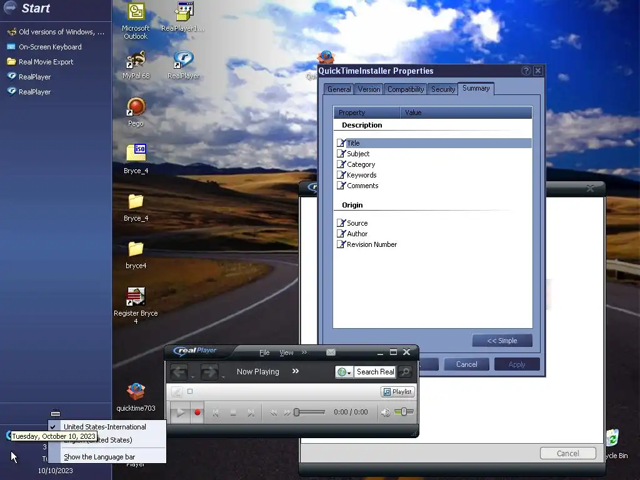The height and width of the screenshot is (480, 640).
Task: Click the envelope message icon in RealPlayer
Action: tap(331, 352)
